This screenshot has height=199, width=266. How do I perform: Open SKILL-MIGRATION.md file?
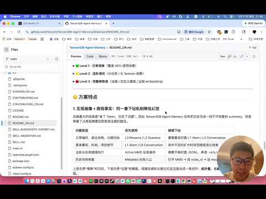(27, 136)
